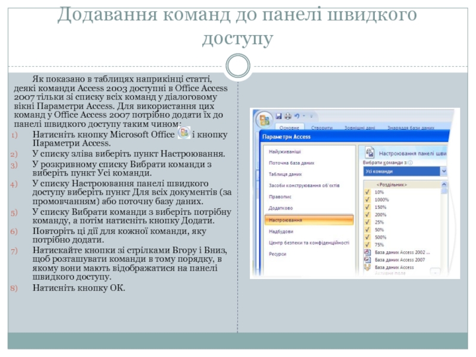Open the Customize Quick Access Toolbar dropdown

pyautogui.click(x=311, y=116)
